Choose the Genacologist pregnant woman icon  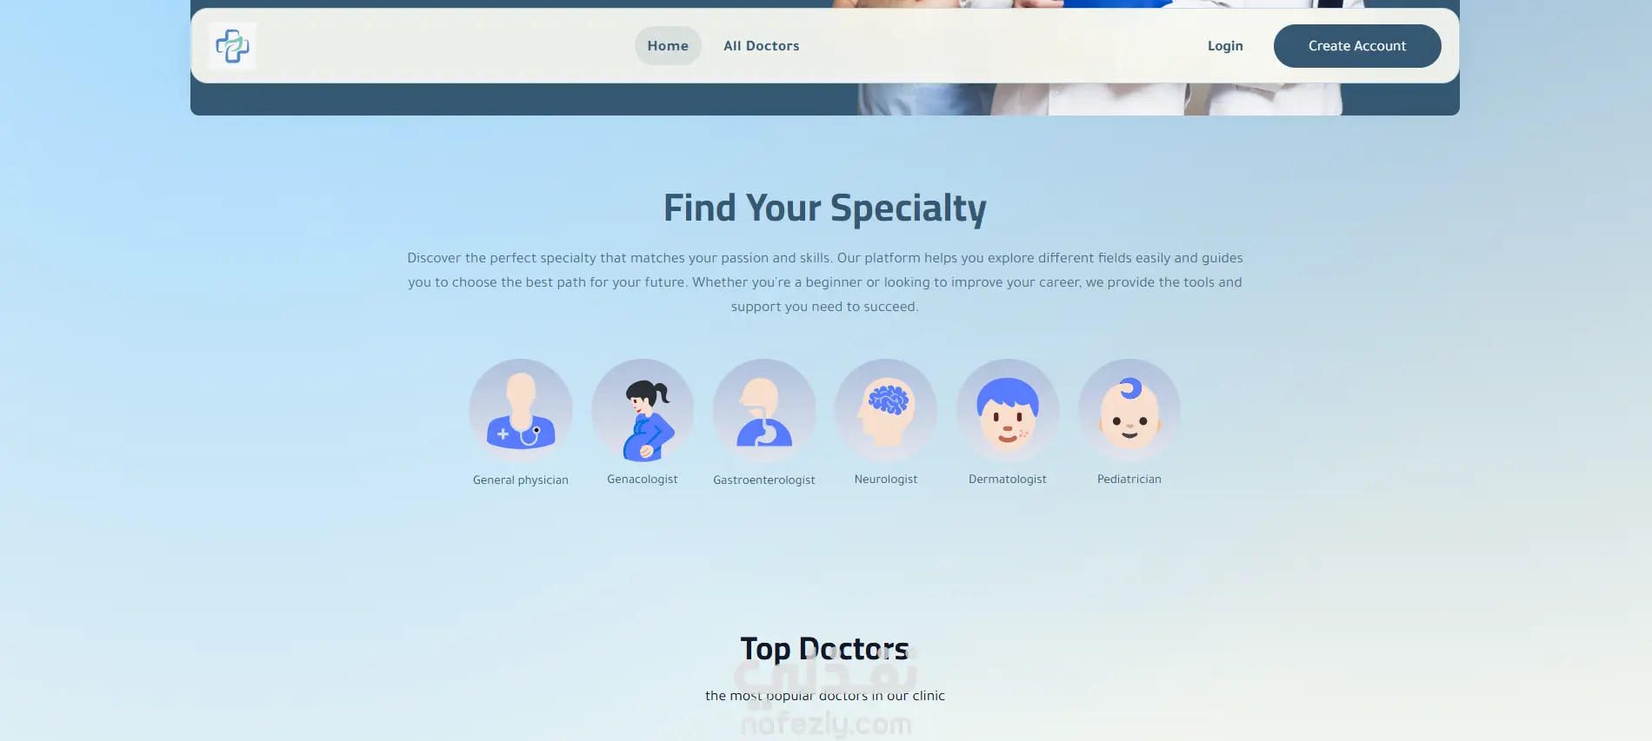(643, 411)
